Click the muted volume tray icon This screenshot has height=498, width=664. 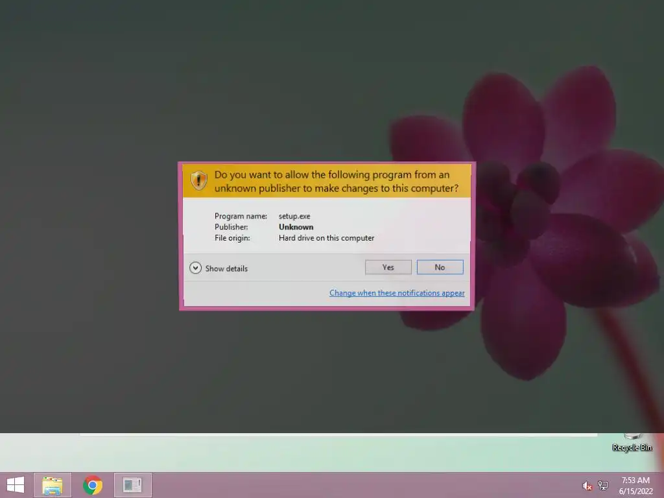[587, 486]
